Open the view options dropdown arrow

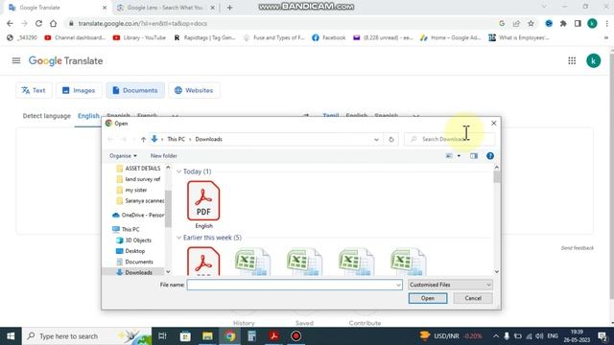pos(459,155)
